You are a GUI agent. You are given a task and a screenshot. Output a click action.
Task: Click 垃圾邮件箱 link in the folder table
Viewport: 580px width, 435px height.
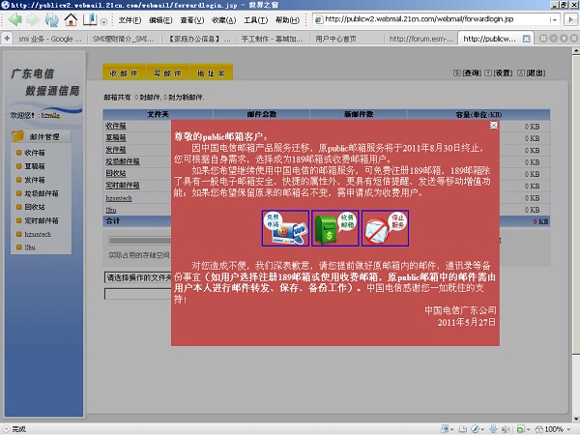click(x=123, y=161)
